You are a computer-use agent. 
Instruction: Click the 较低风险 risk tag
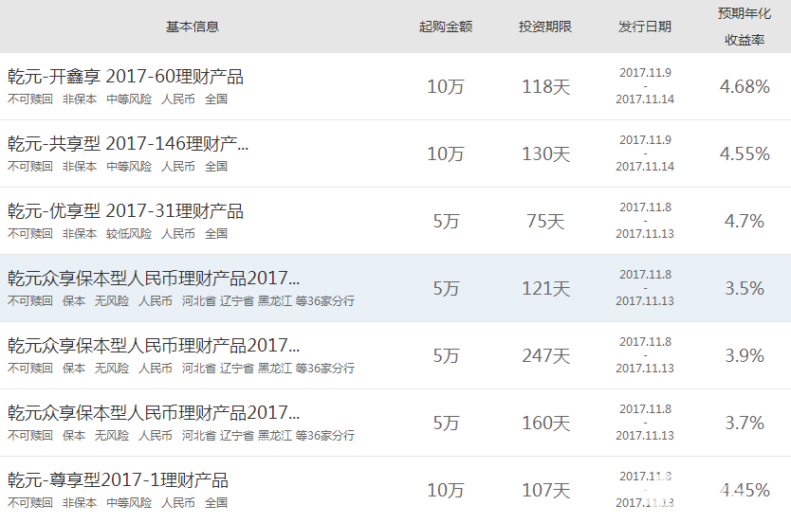pyautogui.click(x=129, y=233)
